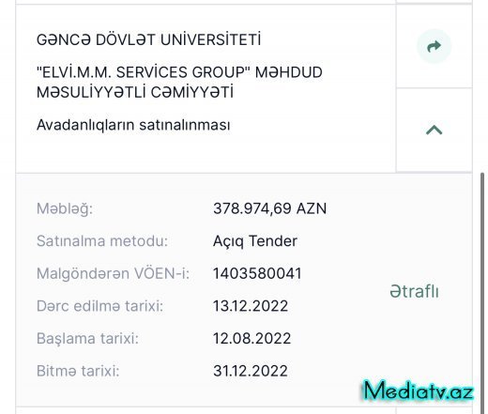The height and width of the screenshot is (414, 488).
Task: Click the vertical scrollbar on the right
Action: point(482,293)
